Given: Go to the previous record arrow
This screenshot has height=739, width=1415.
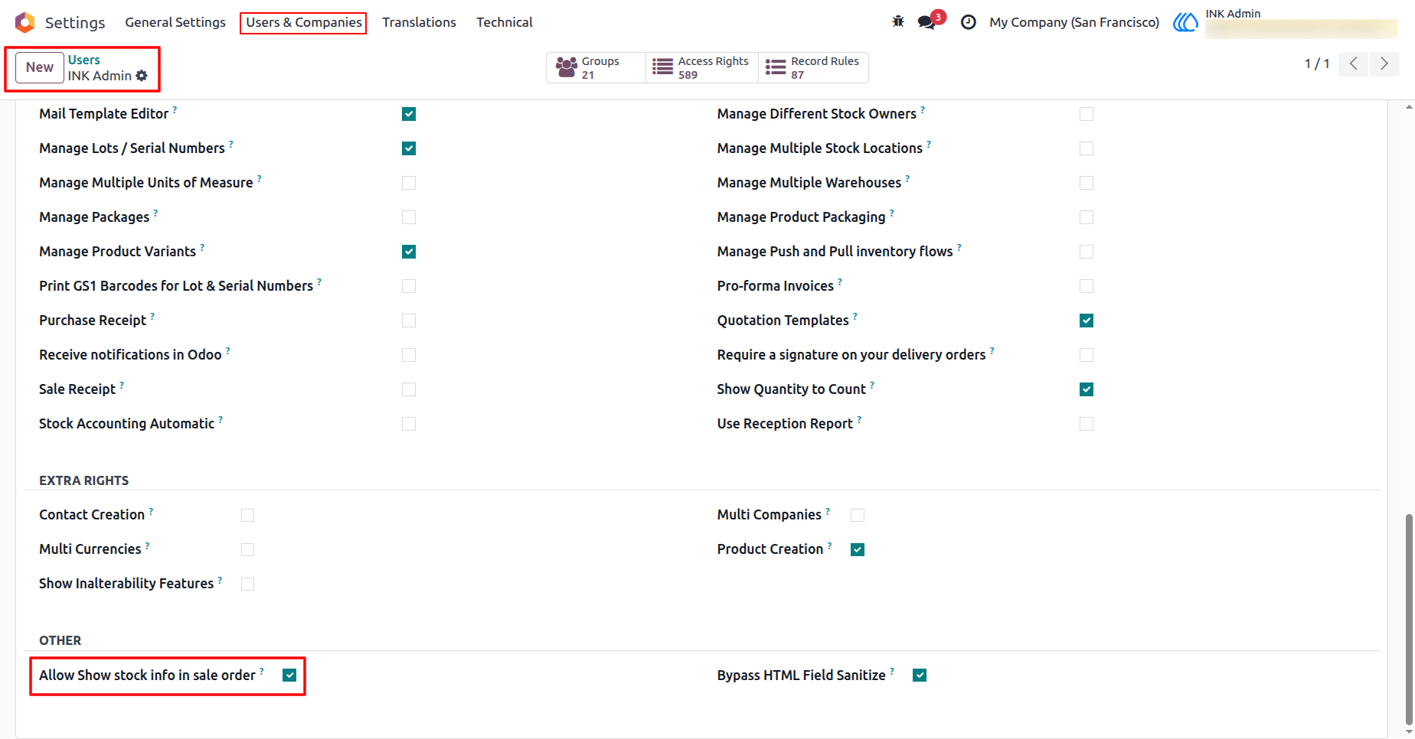Looking at the screenshot, I should (1354, 63).
